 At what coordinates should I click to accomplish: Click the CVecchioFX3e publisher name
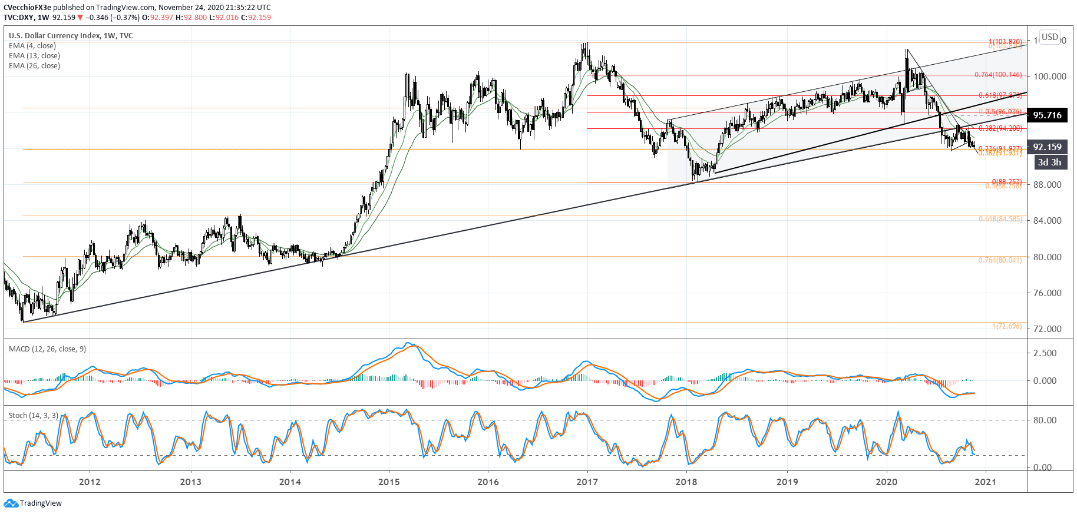pyautogui.click(x=27, y=8)
